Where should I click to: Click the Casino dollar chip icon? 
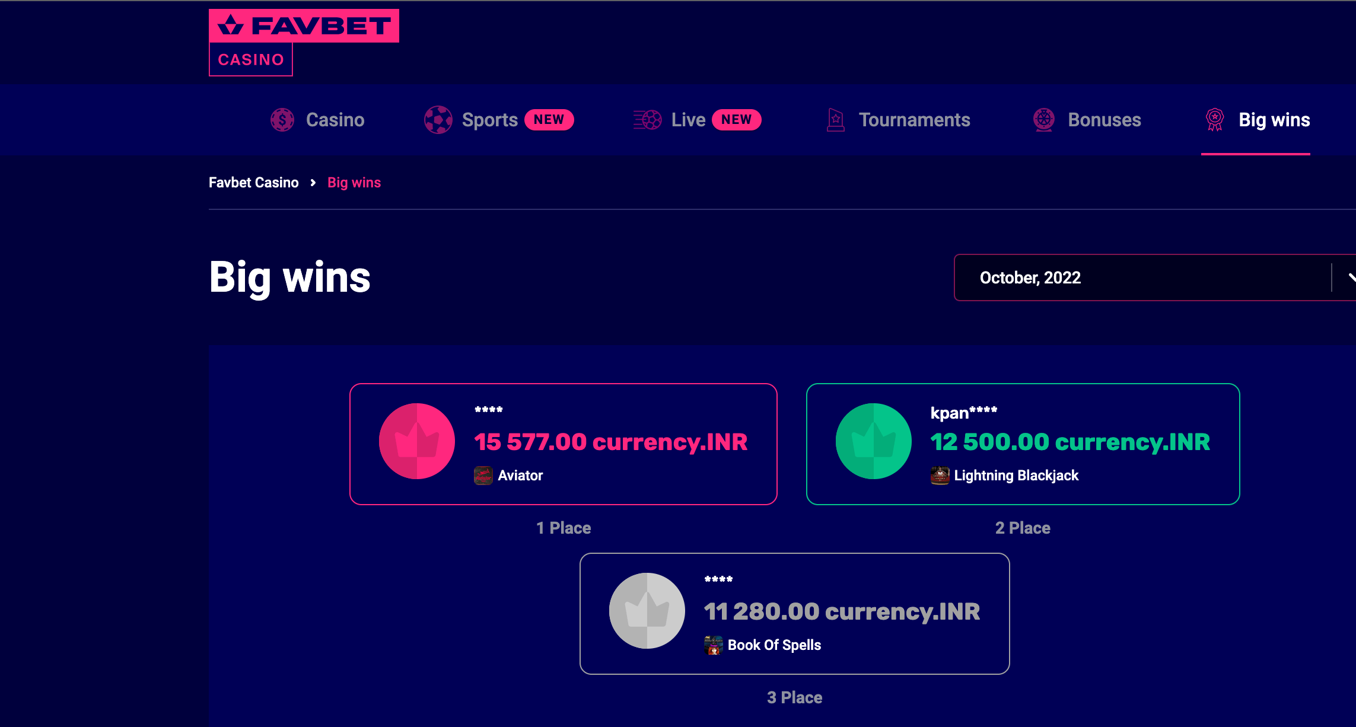[282, 120]
